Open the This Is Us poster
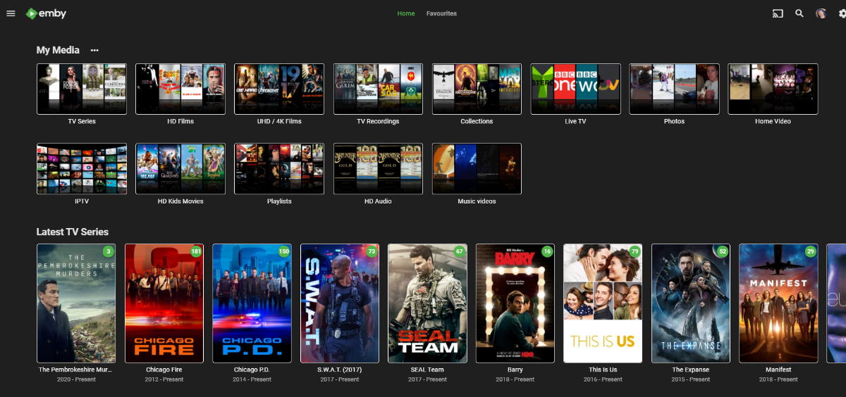 (x=603, y=303)
